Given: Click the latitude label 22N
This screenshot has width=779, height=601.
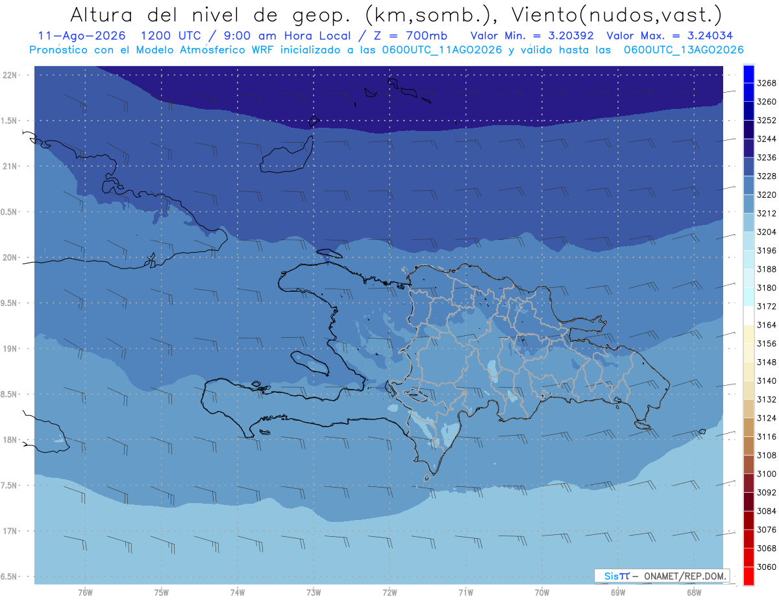Looking at the screenshot, I should (10, 75).
